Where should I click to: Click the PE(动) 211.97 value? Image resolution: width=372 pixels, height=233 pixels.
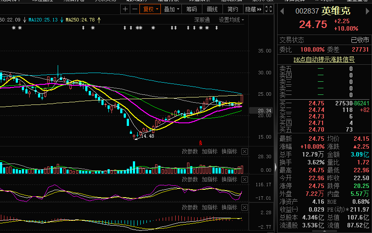[x=360, y=209]
